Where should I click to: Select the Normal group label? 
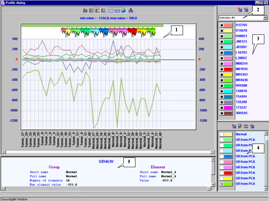click(x=241, y=134)
